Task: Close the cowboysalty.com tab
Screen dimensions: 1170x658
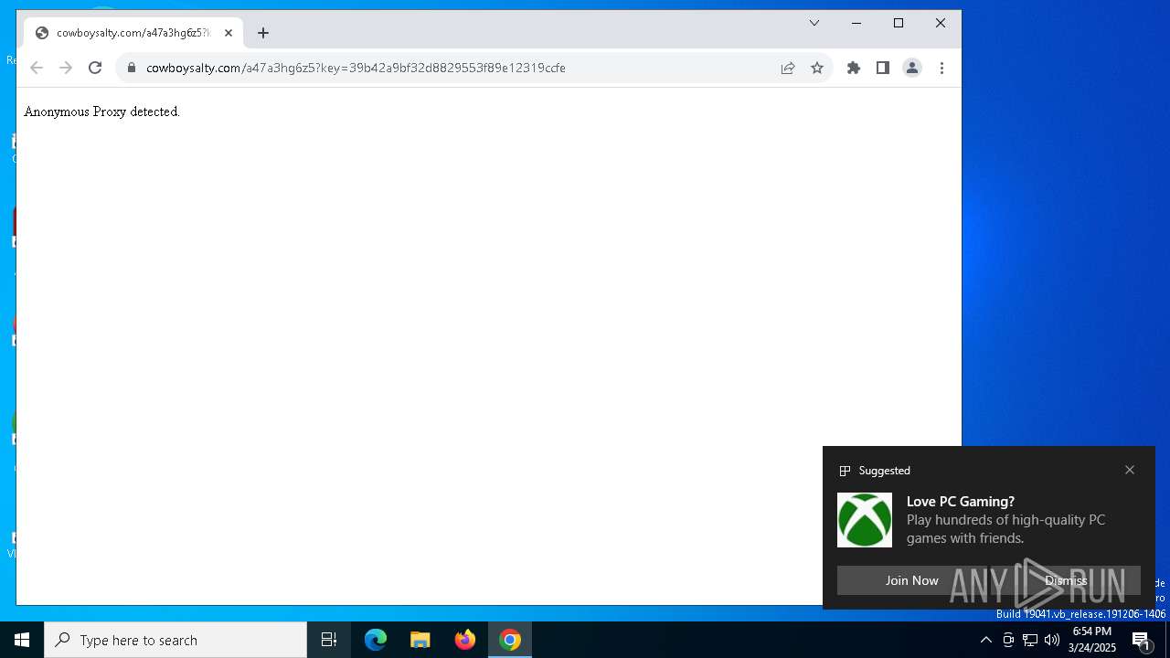Action: pyautogui.click(x=229, y=33)
